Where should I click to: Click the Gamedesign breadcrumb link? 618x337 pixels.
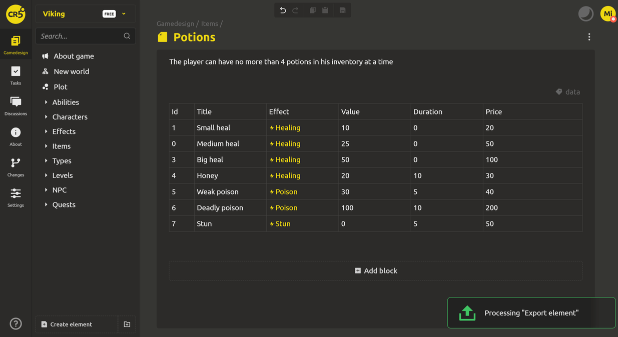(175, 23)
